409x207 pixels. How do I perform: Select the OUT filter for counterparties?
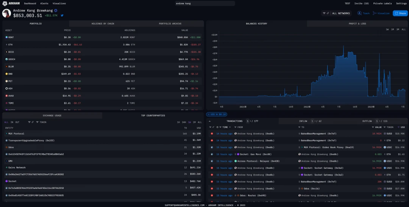pyautogui.click(x=17, y=122)
